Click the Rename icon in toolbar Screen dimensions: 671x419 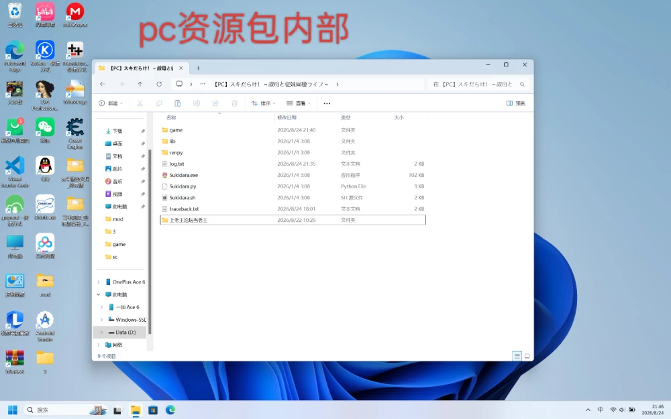coord(197,103)
